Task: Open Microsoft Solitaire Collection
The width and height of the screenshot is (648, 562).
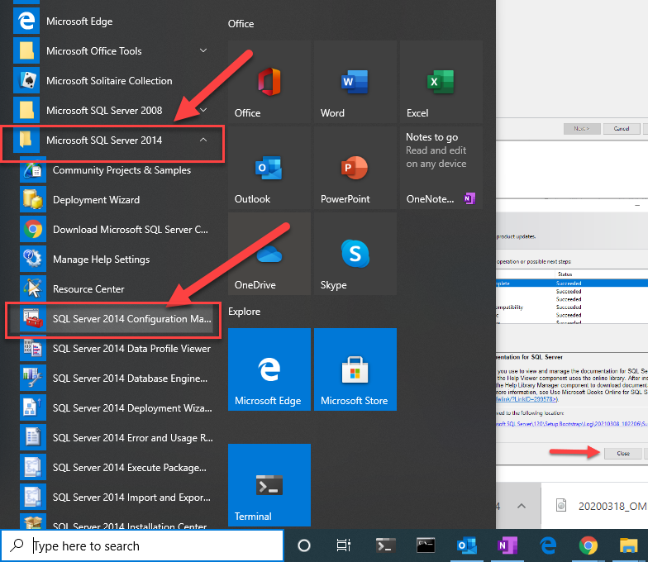Action: coord(112,81)
